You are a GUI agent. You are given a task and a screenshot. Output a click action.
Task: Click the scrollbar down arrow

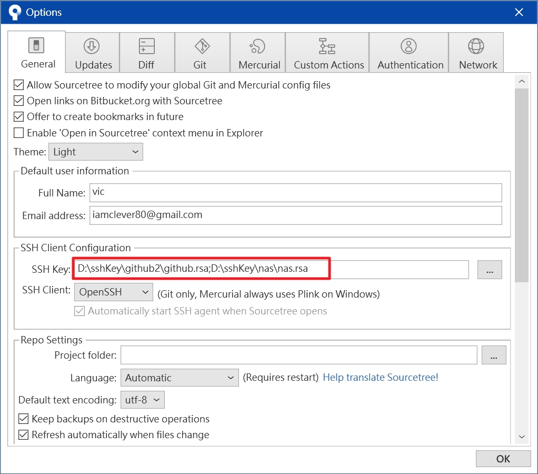pos(522,437)
